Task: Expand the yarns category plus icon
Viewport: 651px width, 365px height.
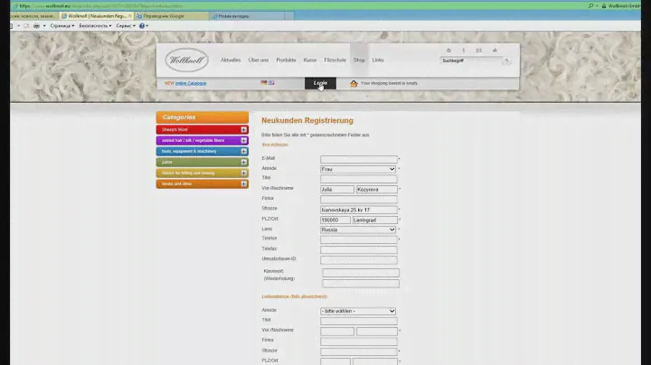Action: coord(244,163)
